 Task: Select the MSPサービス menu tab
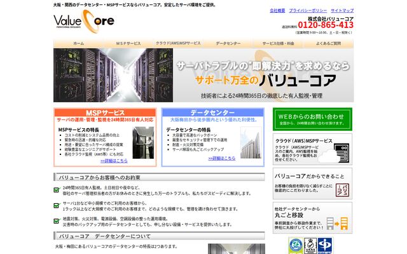coord(128,43)
